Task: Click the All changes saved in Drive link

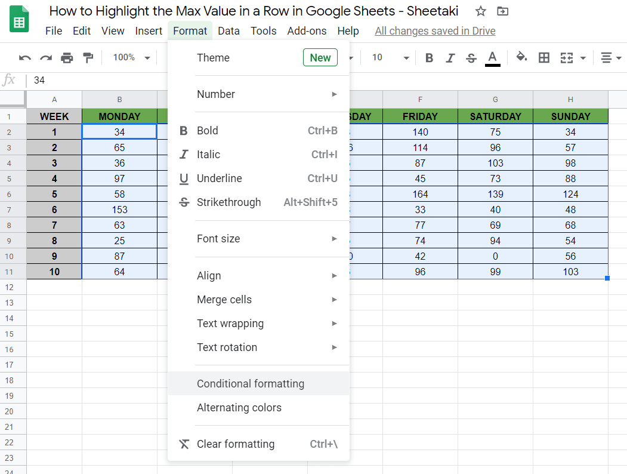Action: pos(435,30)
